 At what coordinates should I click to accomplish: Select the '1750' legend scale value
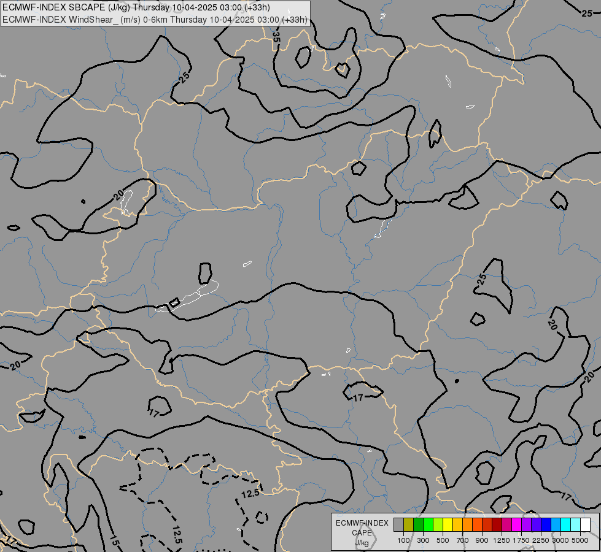tap(521, 540)
